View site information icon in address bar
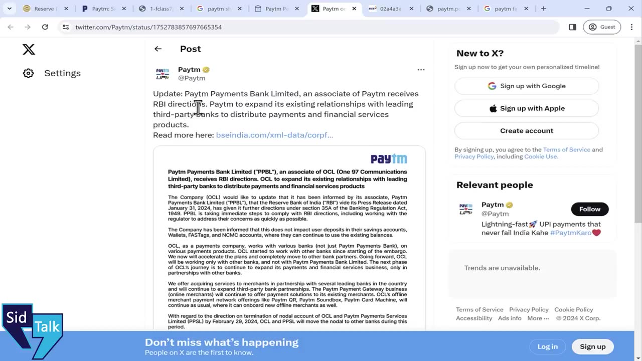Viewport: 642px width, 361px height. coord(66,27)
